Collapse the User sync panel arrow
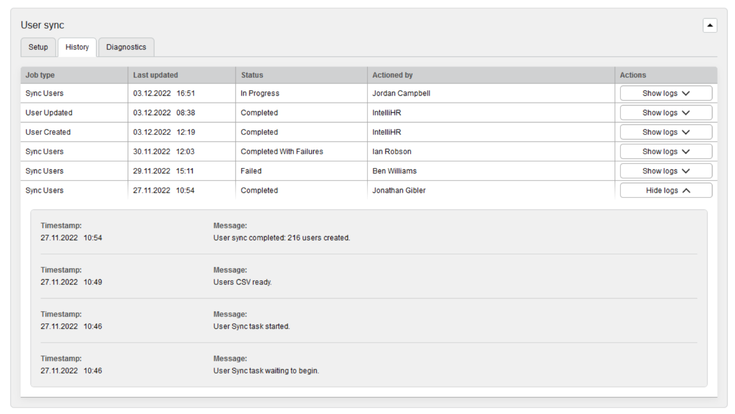This screenshot has width=735, height=414. pyautogui.click(x=710, y=25)
